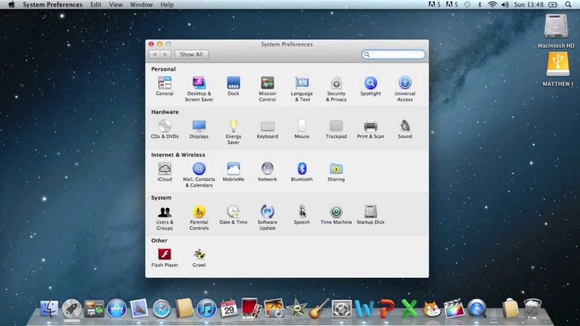580x326 pixels.
Task: Open QuickTime Player from the Dock
Action: 477,309
